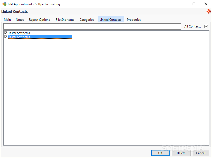Go to the Repeat Options tab
The image size is (212, 158).
click(39, 20)
